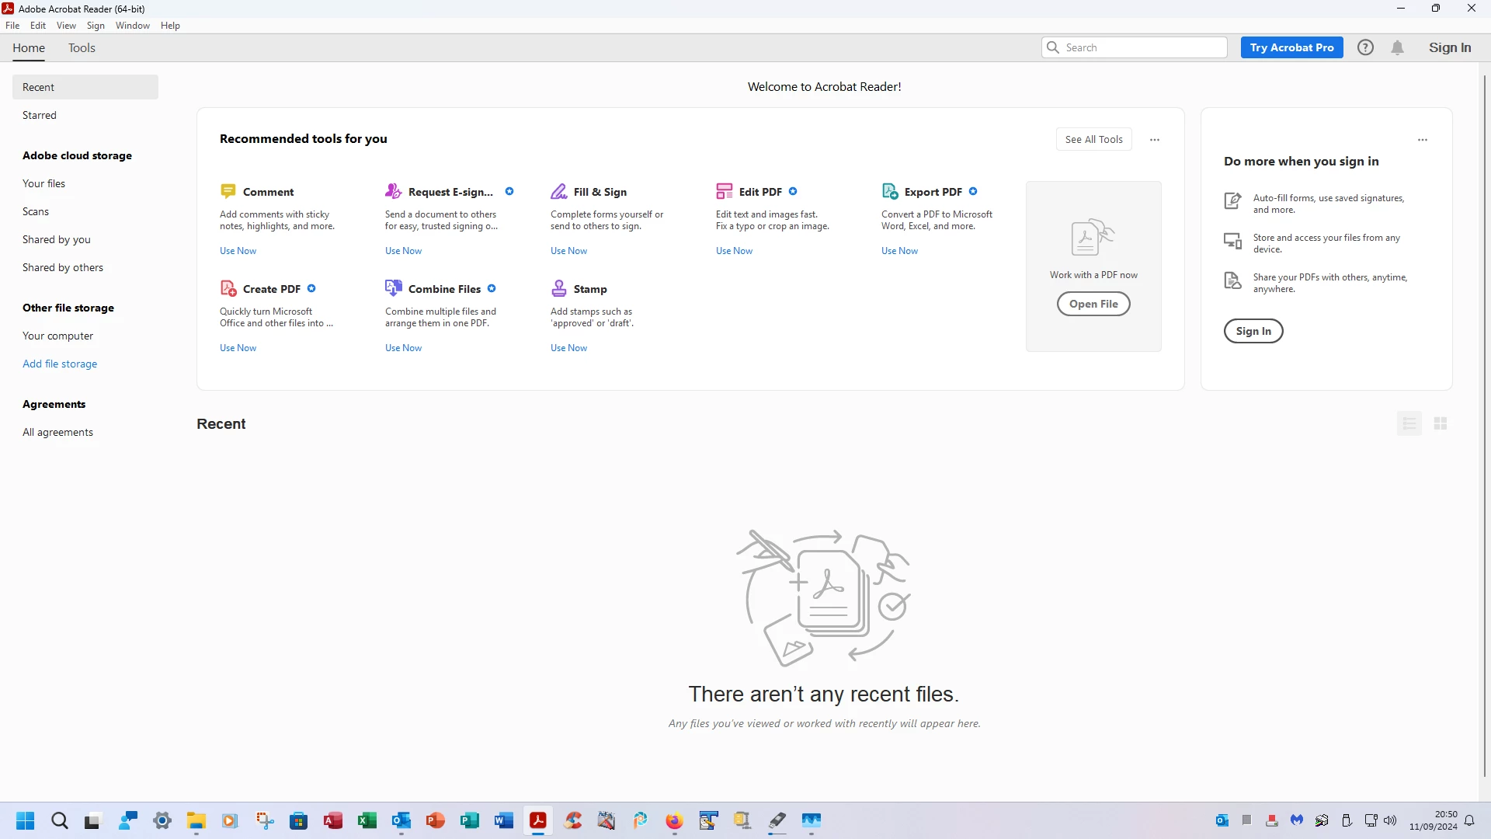This screenshot has height=839, width=1491.
Task: Click the Create PDF icon
Action: [228, 288]
